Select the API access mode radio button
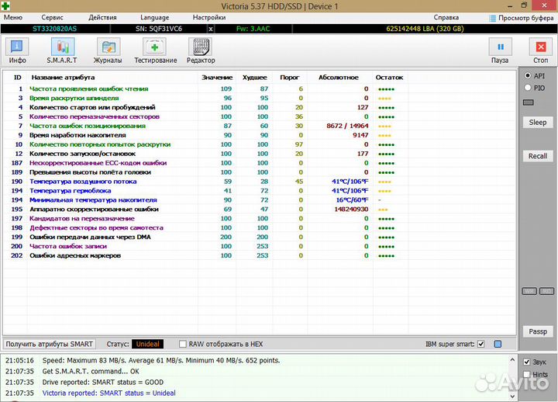The image size is (558, 402). pos(527,76)
